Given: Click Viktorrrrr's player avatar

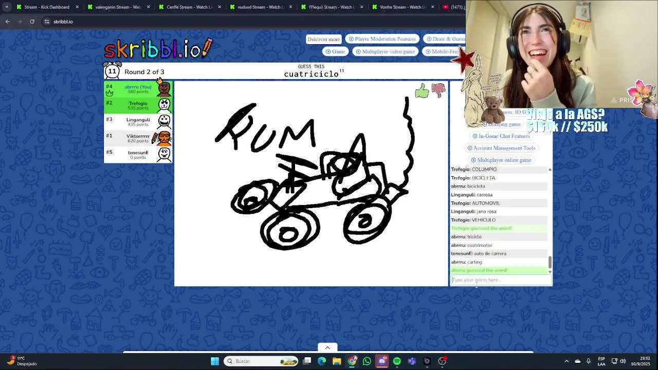Looking at the screenshot, I should [164, 138].
